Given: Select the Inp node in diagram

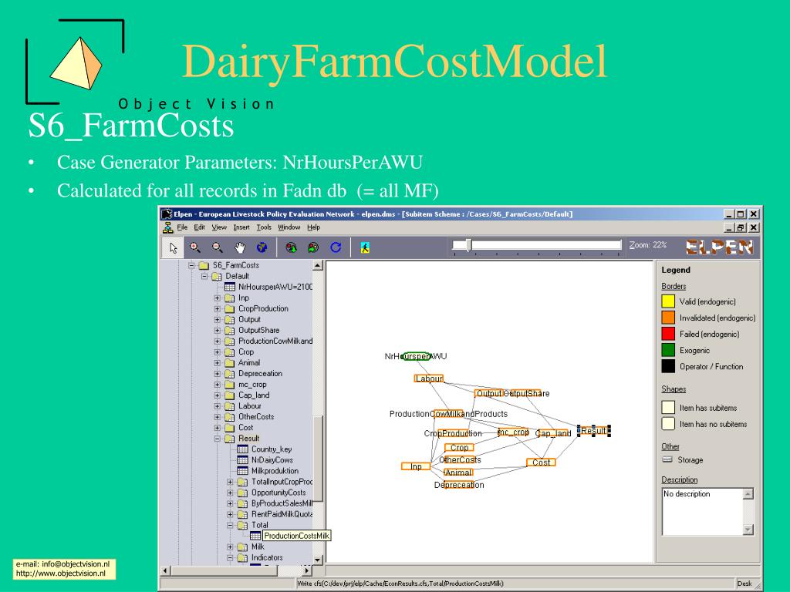Looking at the screenshot, I should pyautogui.click(x=416, y=466).
